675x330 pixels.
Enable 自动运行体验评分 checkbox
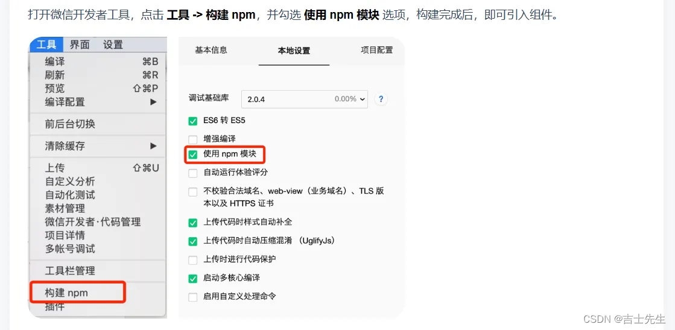pyautogui.click(x=193, y=173)
